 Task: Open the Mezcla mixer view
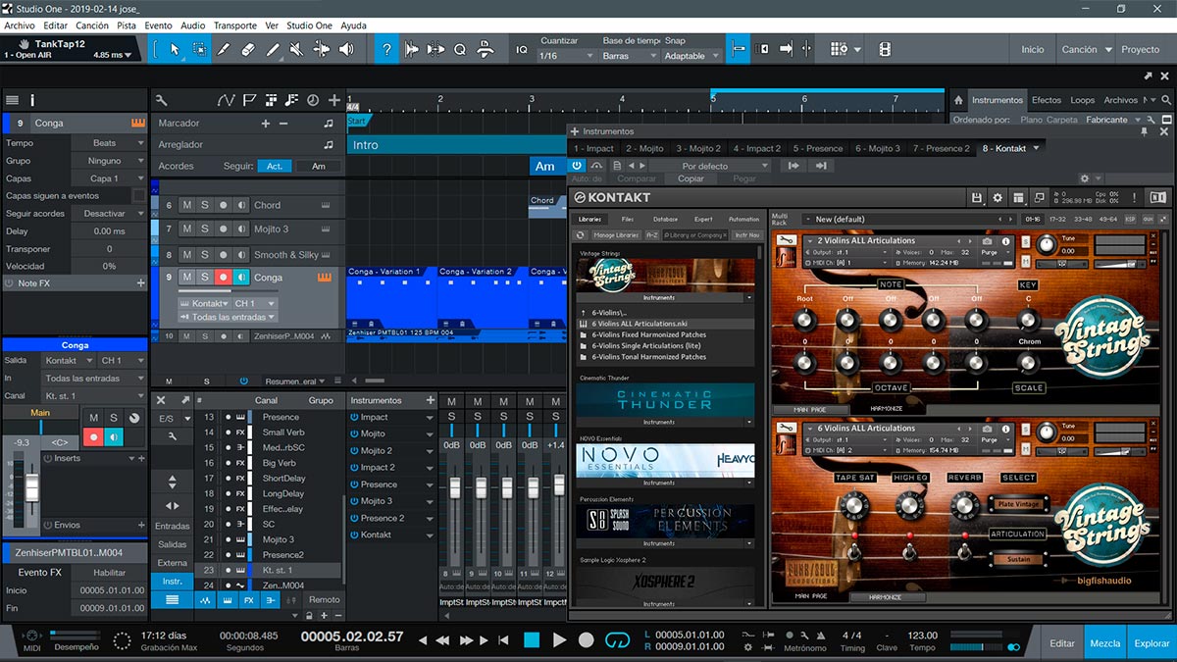(x=1105, y=643)
